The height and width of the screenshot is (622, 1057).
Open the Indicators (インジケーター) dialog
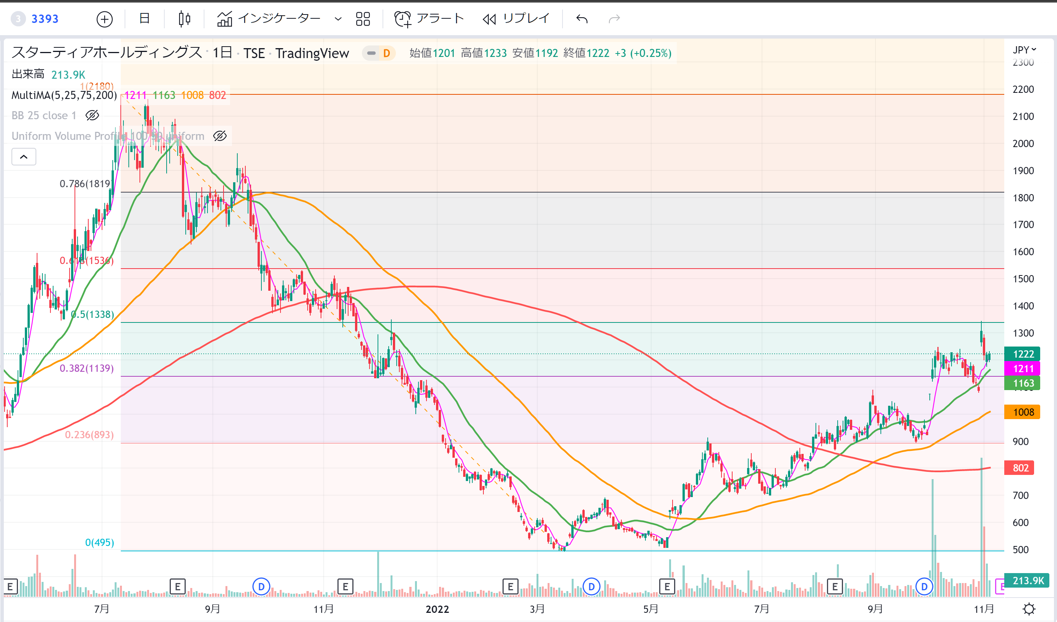268,18
